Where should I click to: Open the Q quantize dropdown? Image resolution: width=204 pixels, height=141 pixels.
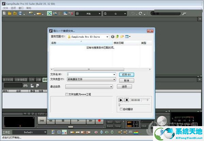(115, 14)
